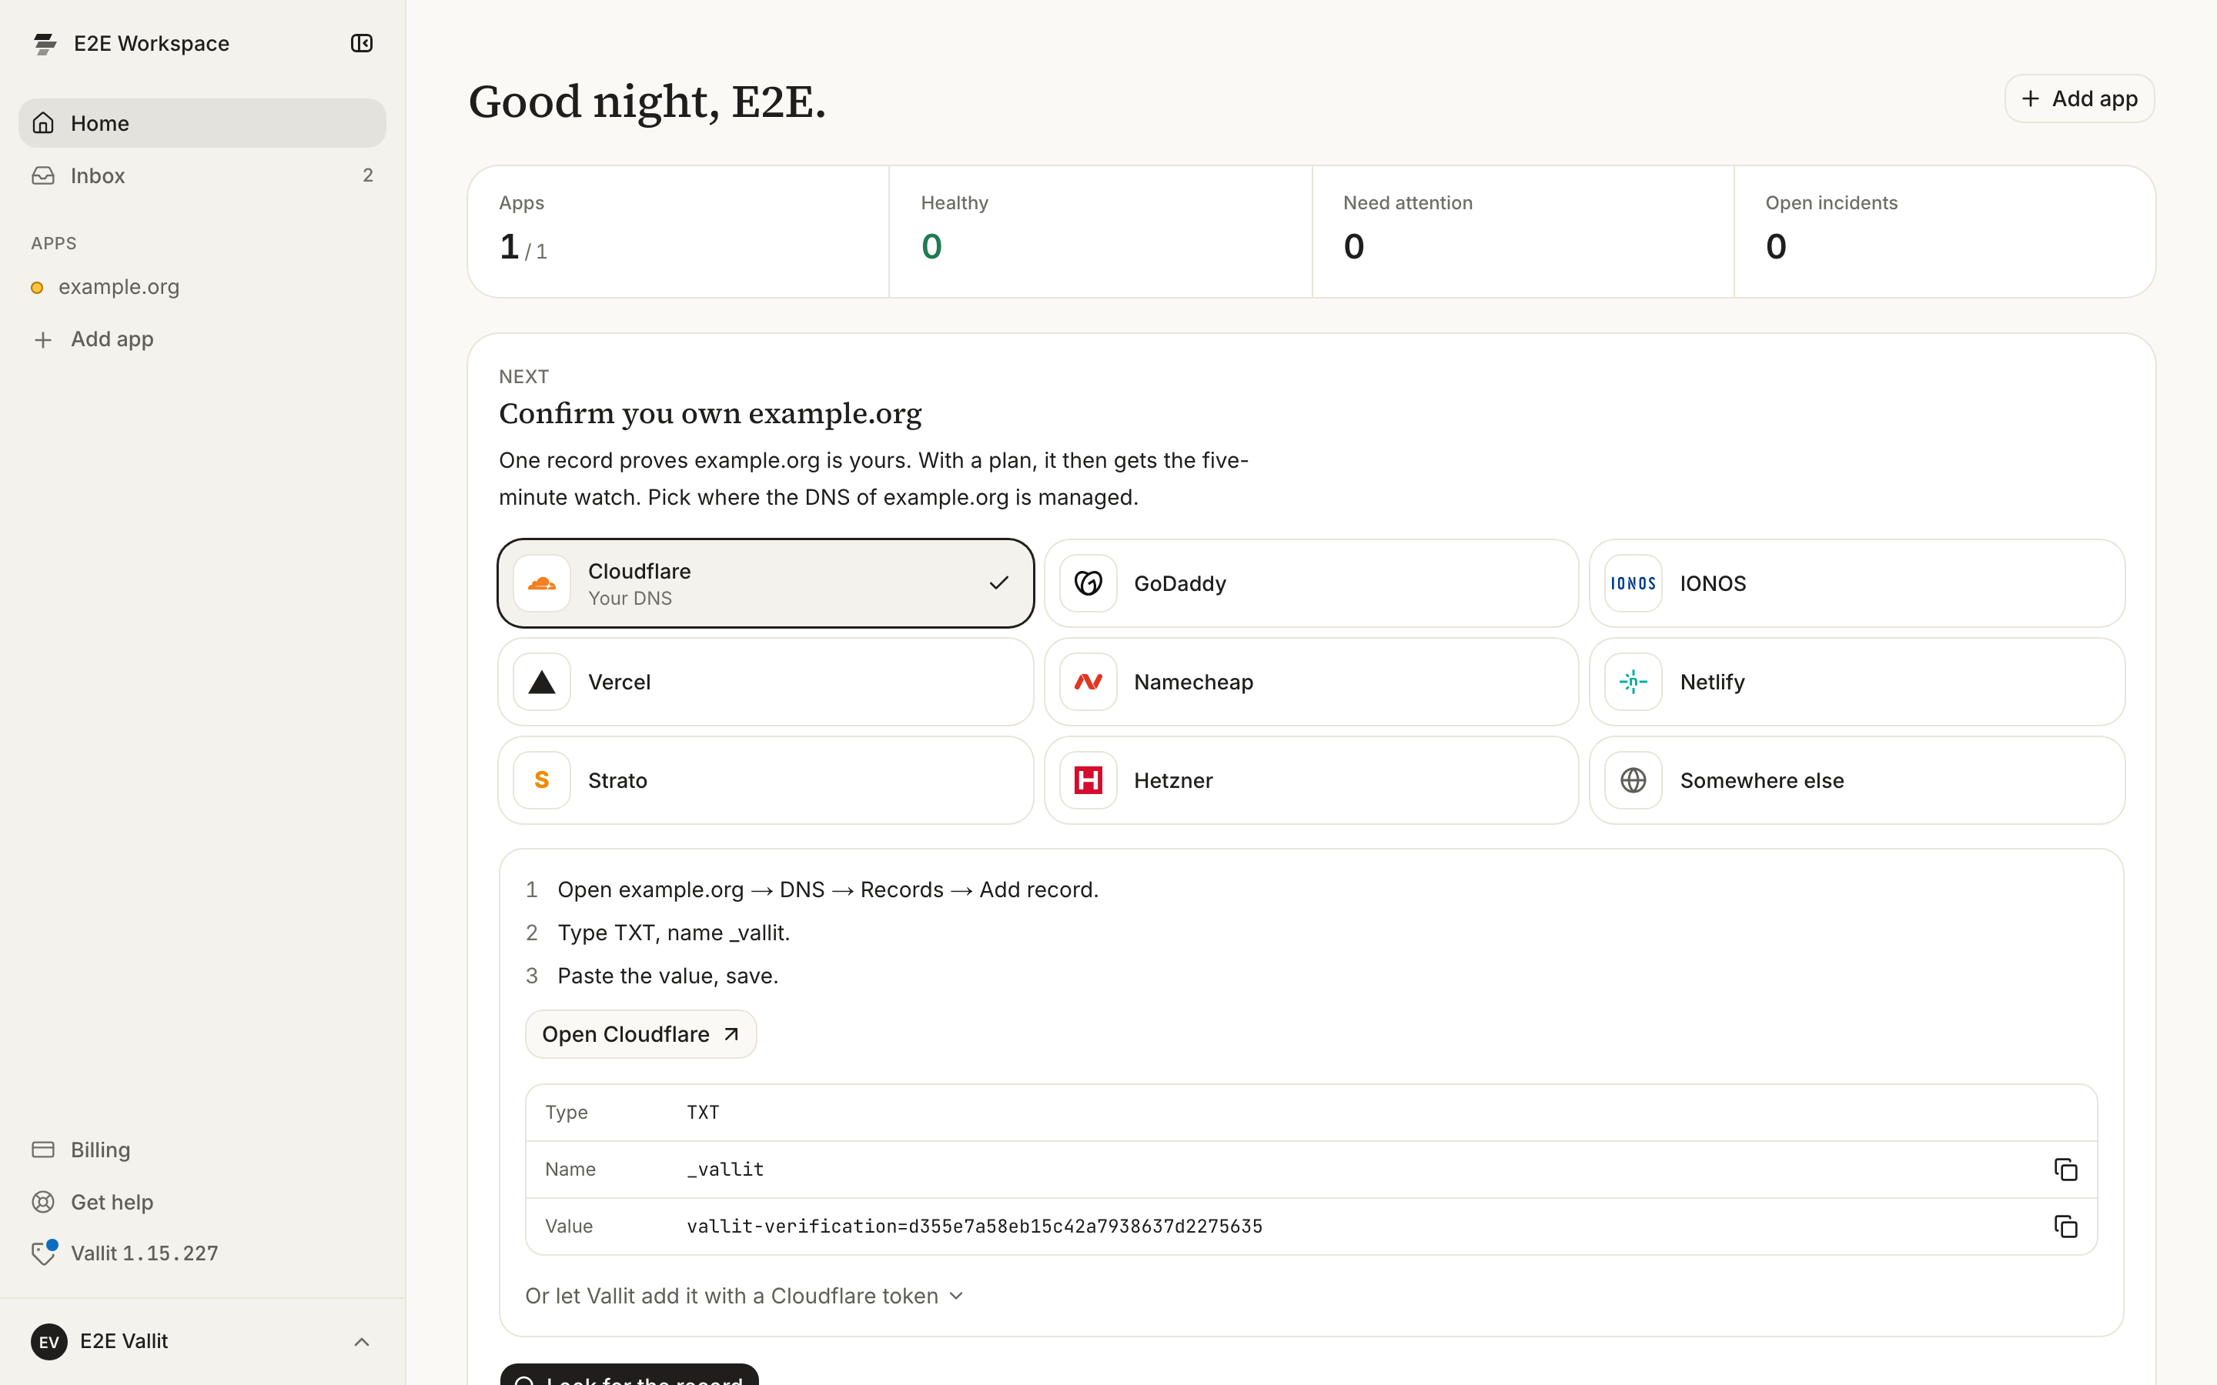
Task: Select Namecheap as DNS provider
Action: tap(1311, 682)
